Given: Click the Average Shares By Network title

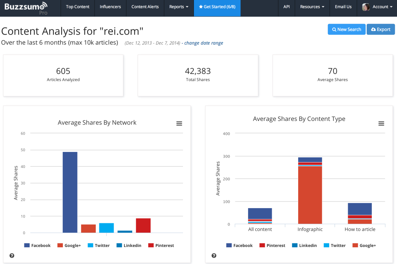Looking at the screenshot, I should (97, 123).
